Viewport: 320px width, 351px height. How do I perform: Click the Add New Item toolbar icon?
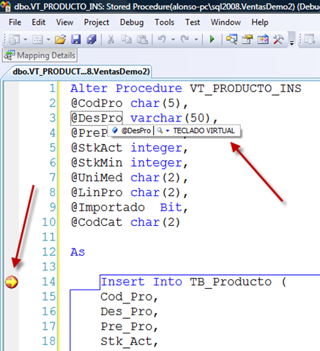(x=37, y=39)
